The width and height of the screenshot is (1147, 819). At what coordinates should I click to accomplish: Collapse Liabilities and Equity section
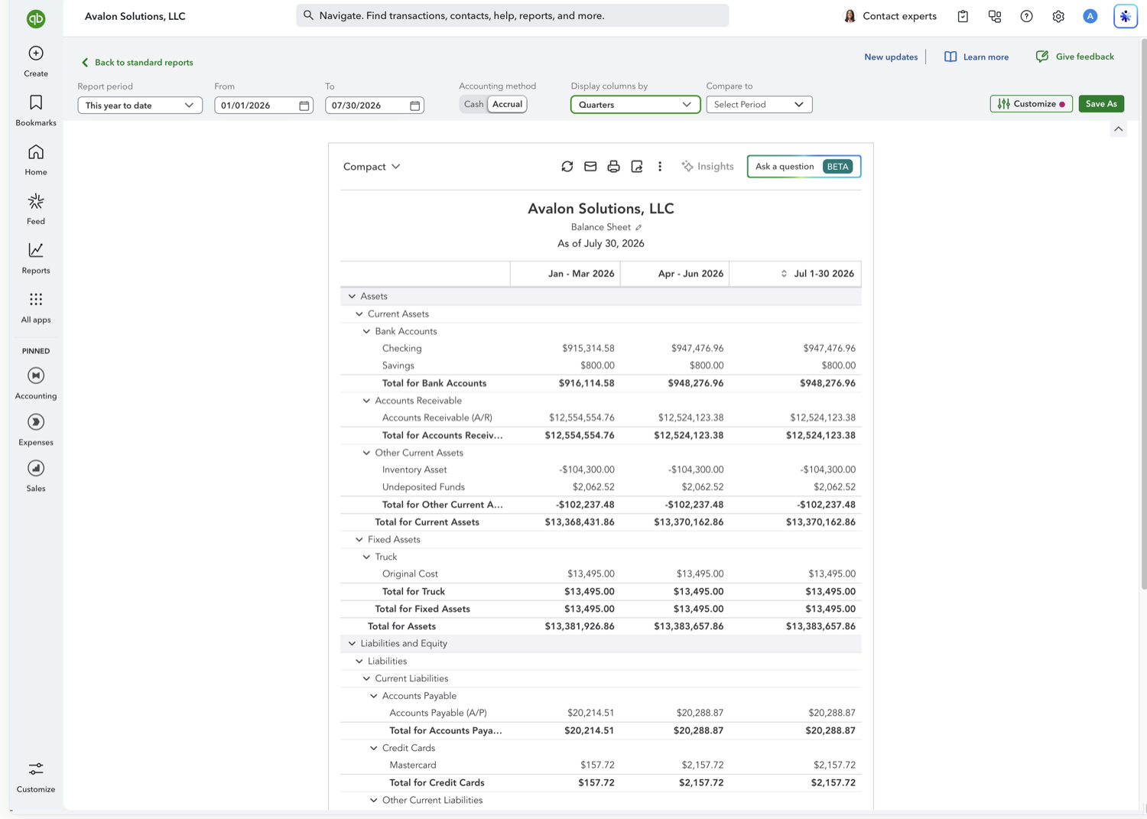[352, 644]
